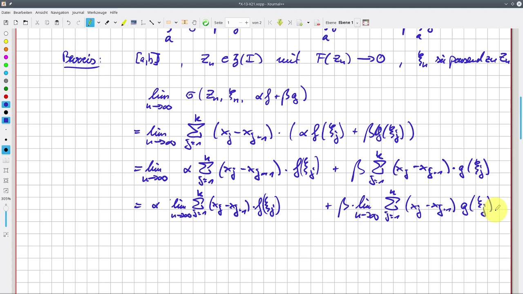Viewport: 523px width, 294px height.
Task: Select the Insert Image tool
Action: click(x=134, y=22)
